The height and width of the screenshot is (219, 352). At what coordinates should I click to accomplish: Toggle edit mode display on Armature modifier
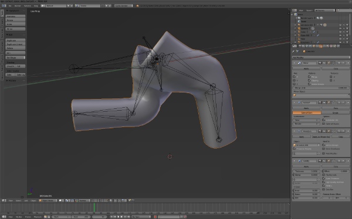coord(329,131)
